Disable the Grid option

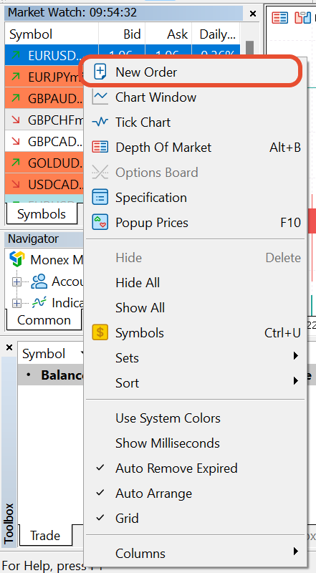click(x=127, y=518)
